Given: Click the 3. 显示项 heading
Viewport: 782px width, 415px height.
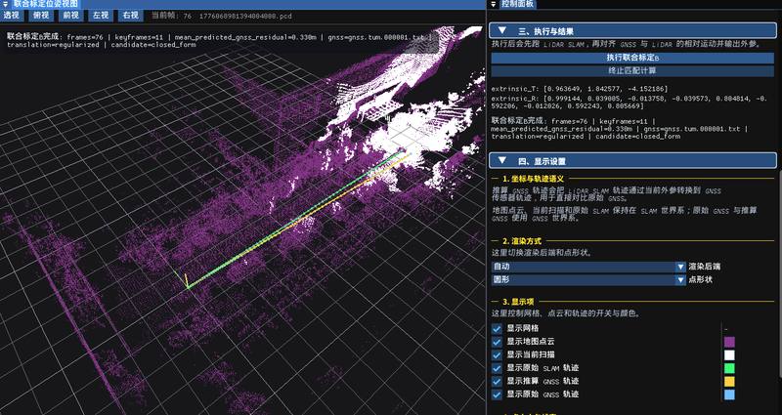Looking at the screenshot, I should (x=517, y=302).
